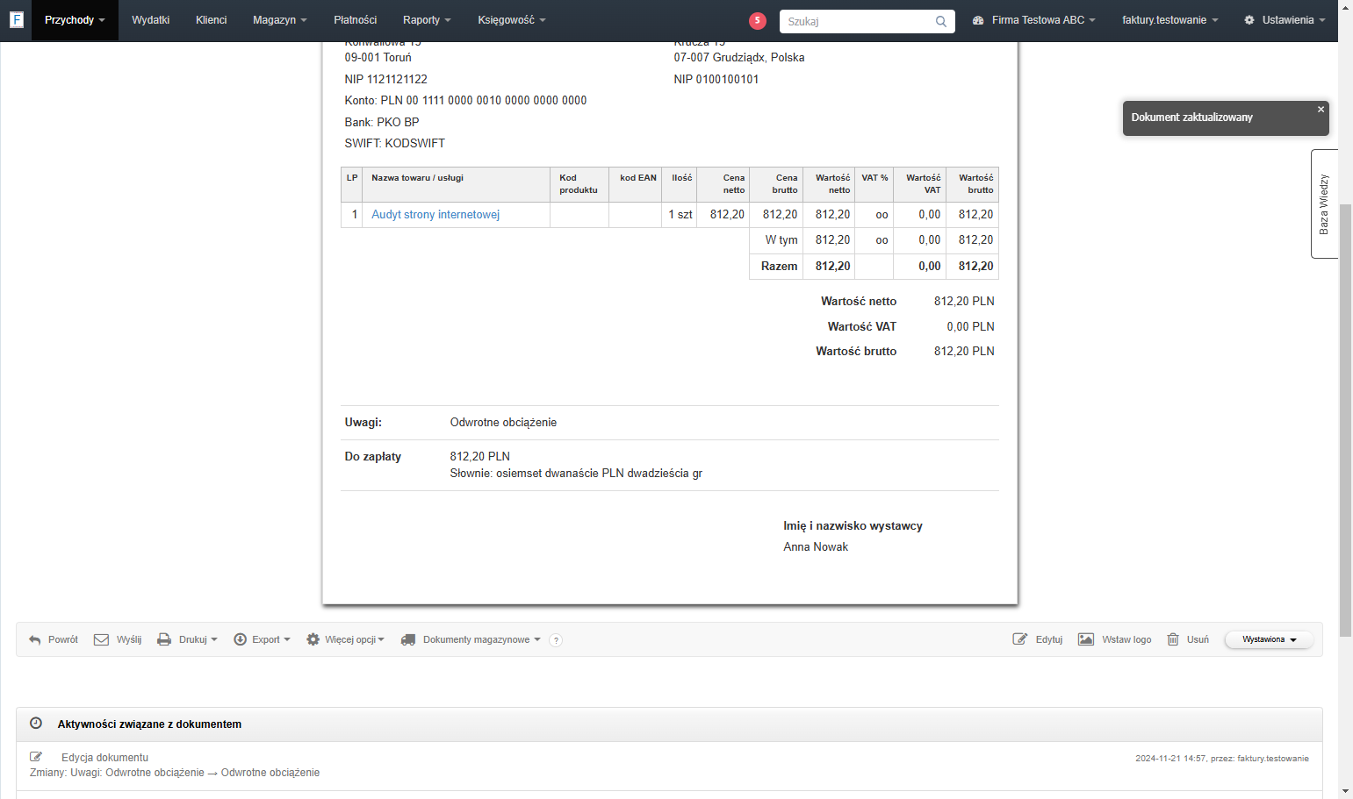Close the Dokument zaktualizowany notification
This screenshot has width=1353, height=799.
pos(1321,110)
